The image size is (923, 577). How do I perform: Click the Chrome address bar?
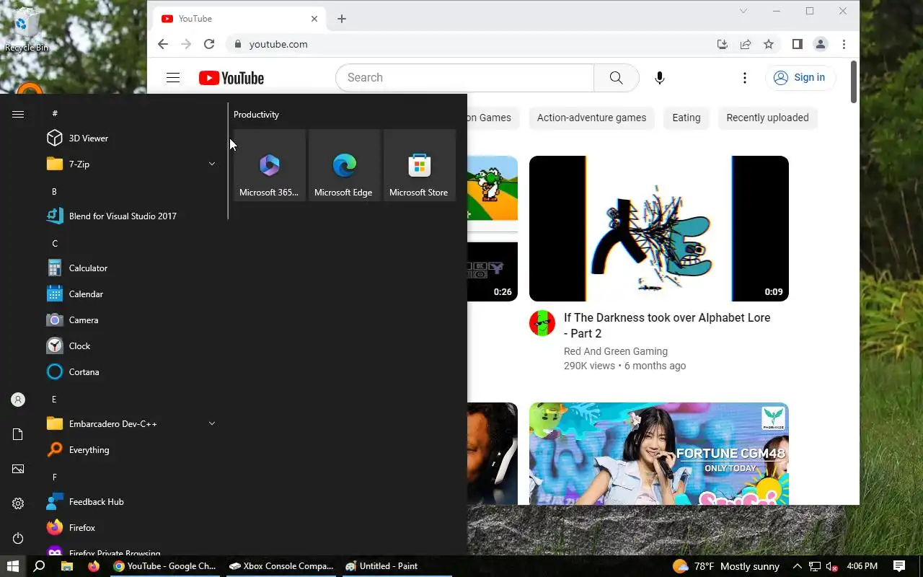pos(469,44)
